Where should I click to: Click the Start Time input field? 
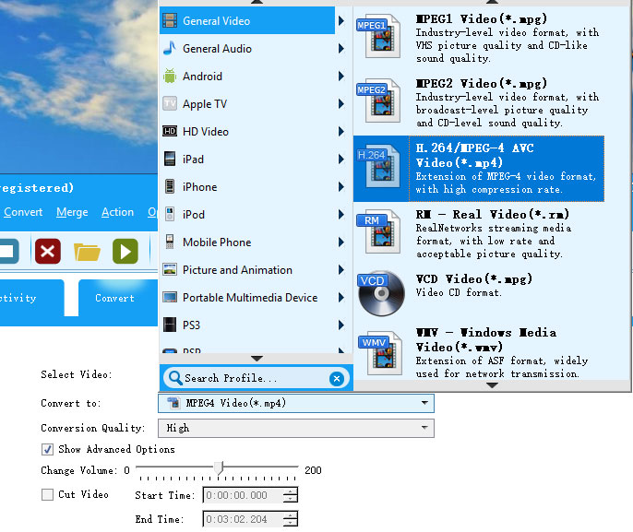point(243,495)
